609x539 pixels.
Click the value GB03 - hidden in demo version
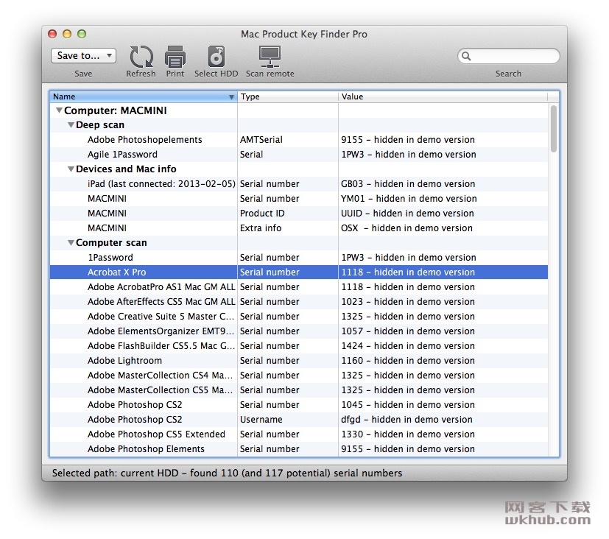click(x=408, y=185)
